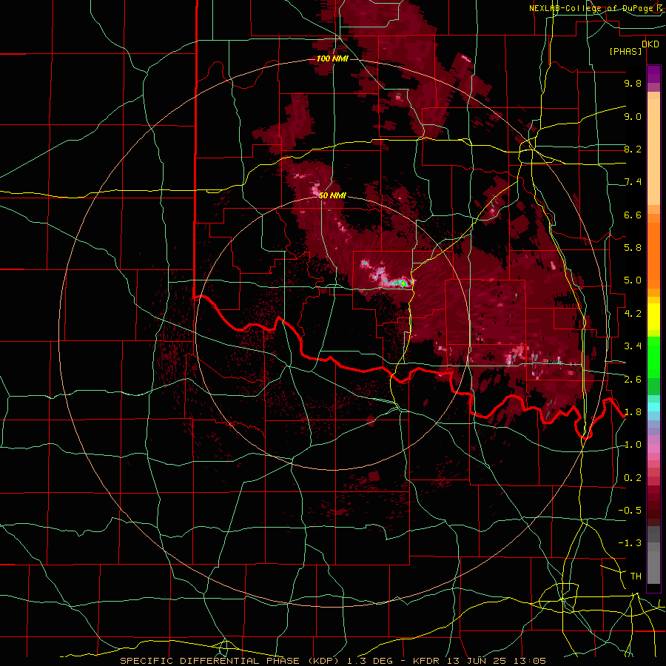Click the 6.6 legend value
666x666 pixels.
click(x=633, y=215)
